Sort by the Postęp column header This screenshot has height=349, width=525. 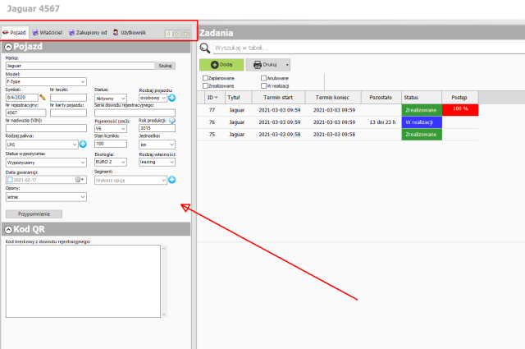coord(460,98)
